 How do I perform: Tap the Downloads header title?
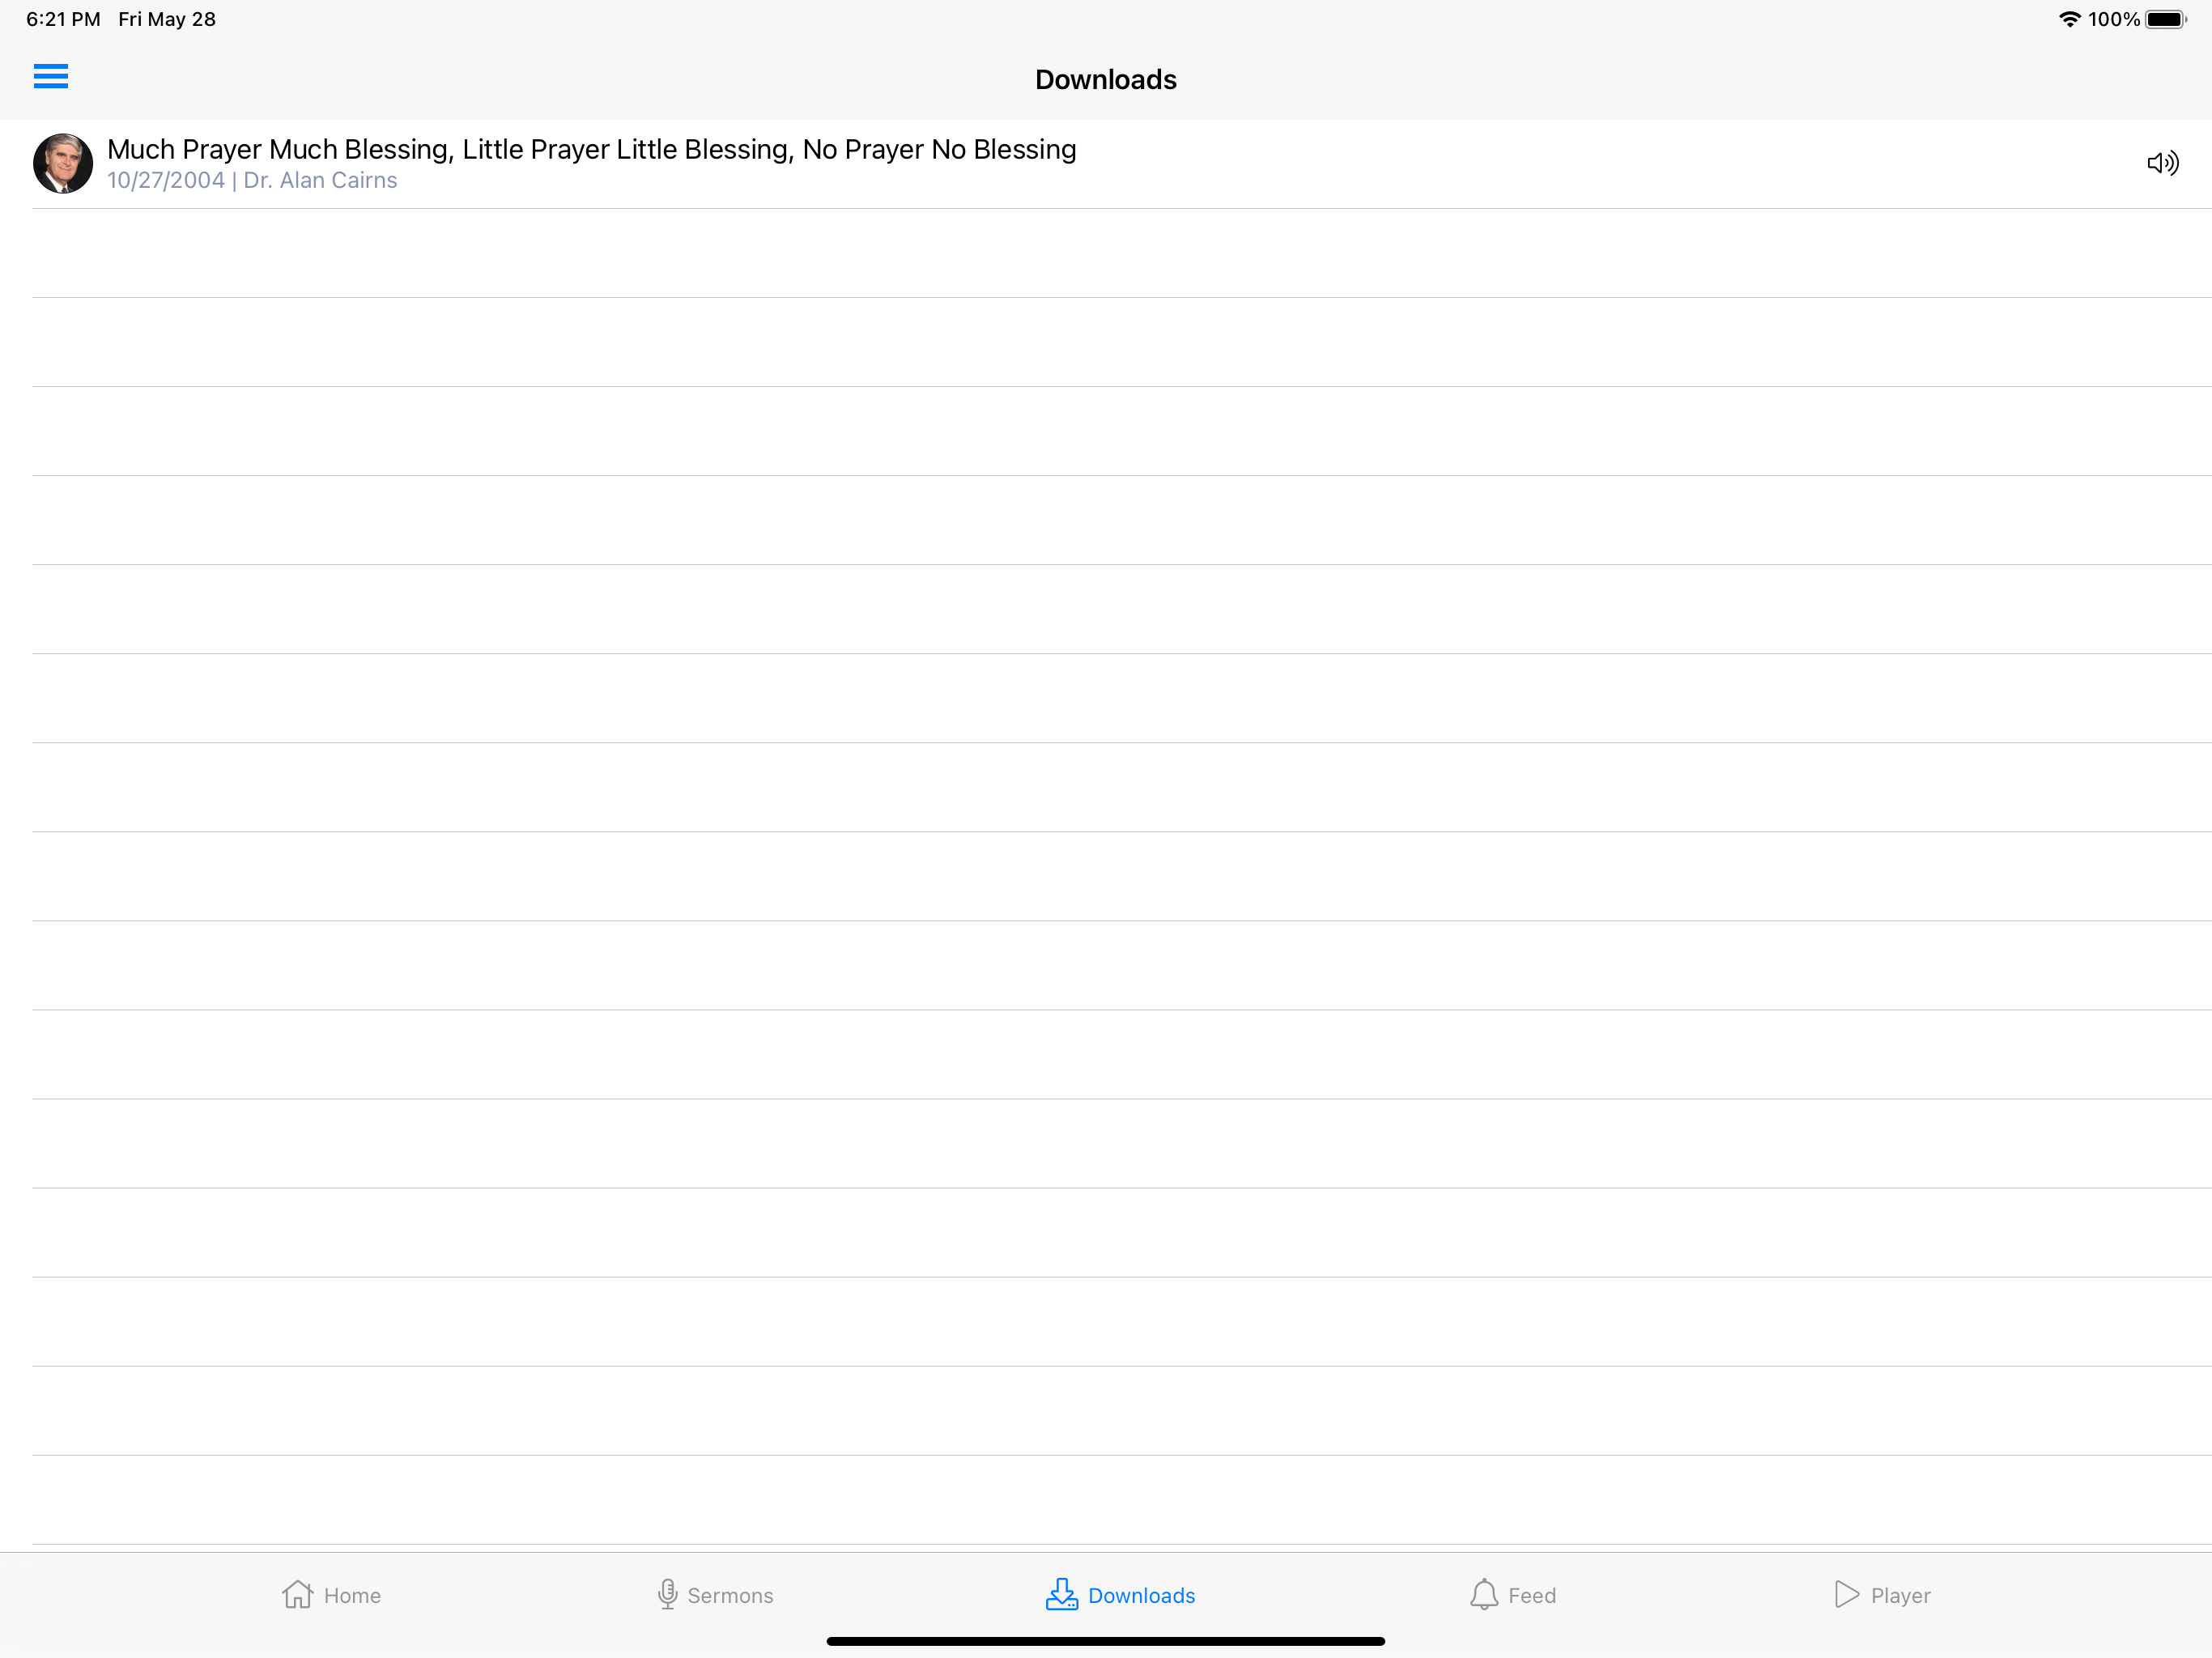click(1105, 80)
